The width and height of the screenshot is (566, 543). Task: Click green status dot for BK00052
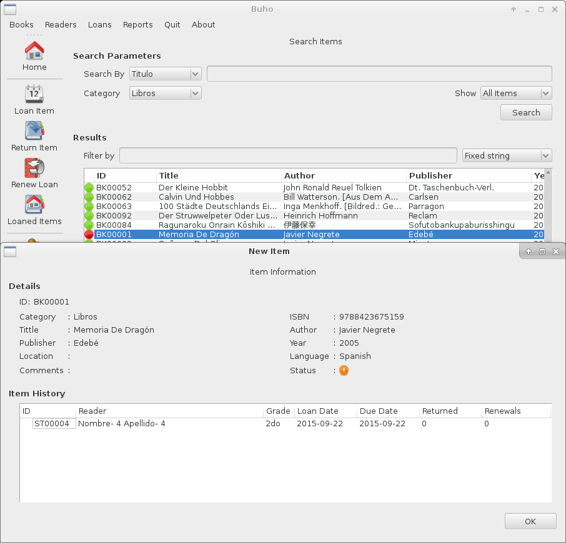click(x=89, y=187)
